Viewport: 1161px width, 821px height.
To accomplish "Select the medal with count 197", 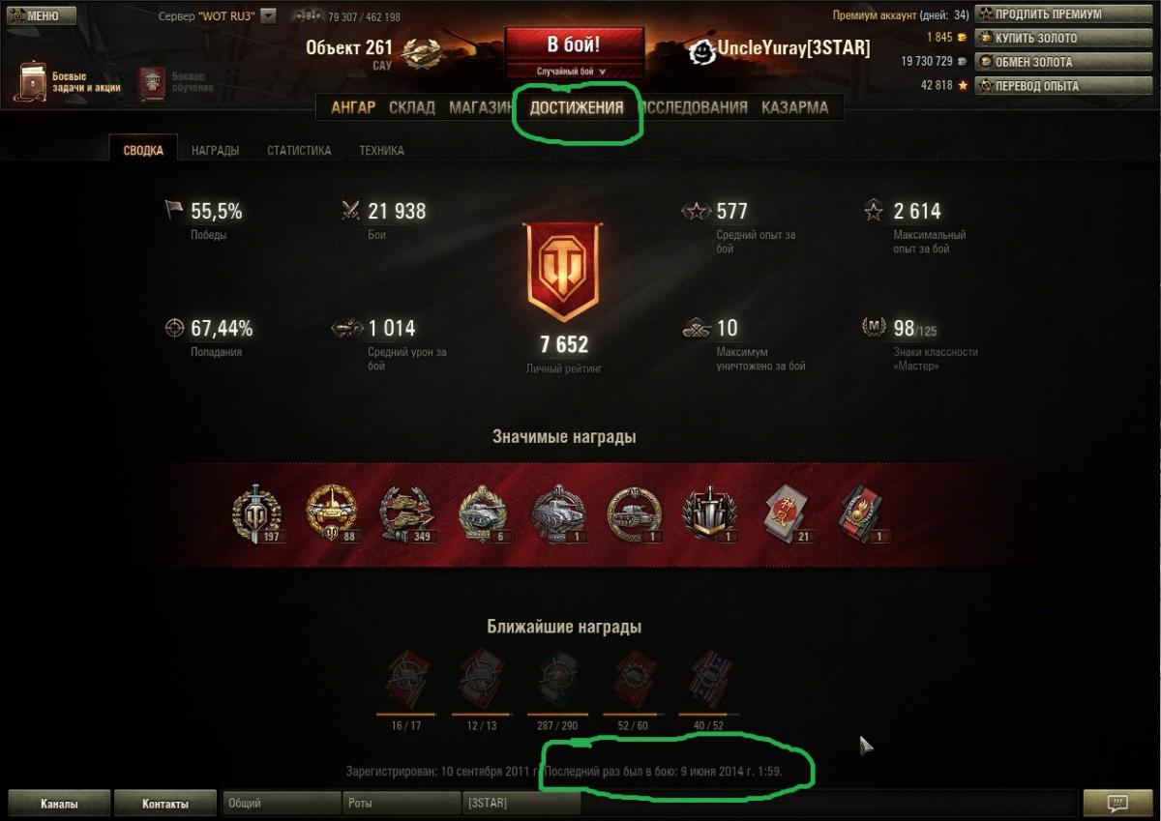I will point(258,513).
